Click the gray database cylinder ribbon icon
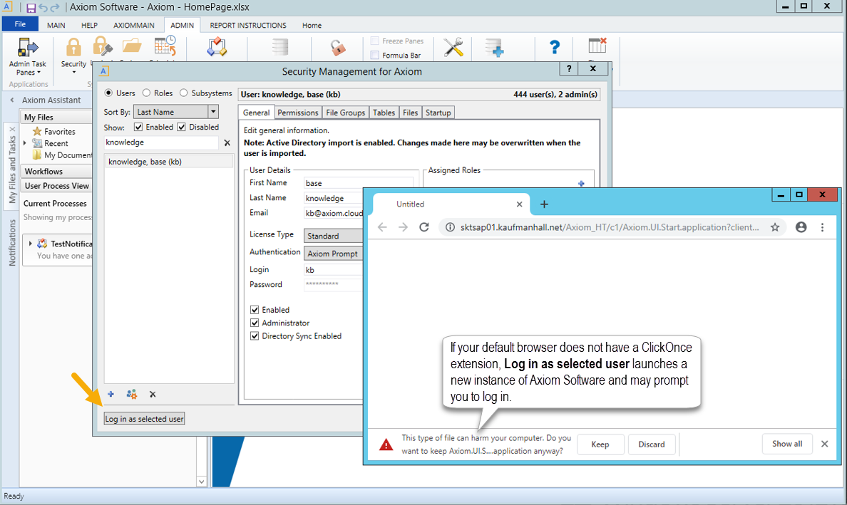 click(279, 47)
